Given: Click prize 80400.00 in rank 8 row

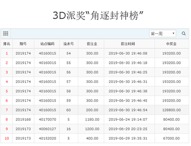Looking at the screenshot, I should (172, 119).
